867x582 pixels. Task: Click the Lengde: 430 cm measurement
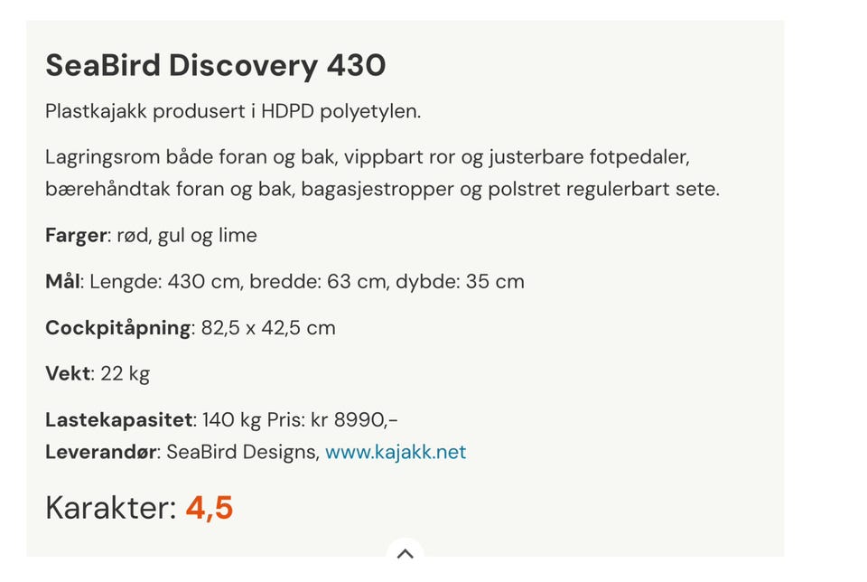pyautogui.click(x=165, y=282)
